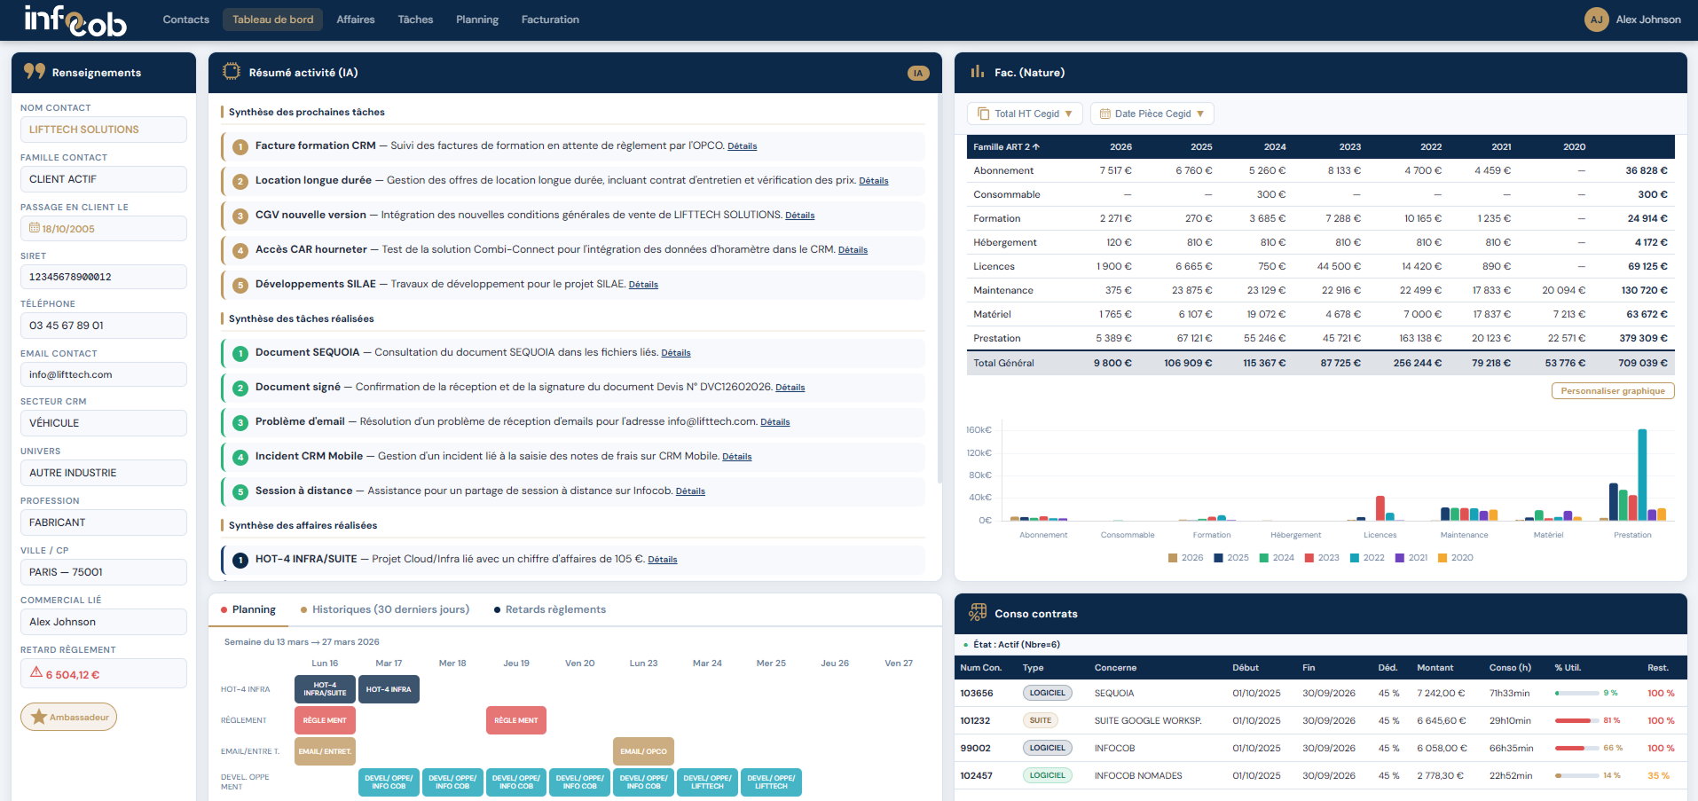Open the Date Pièce Cegid dropdown

click(x=1152, y=114)
